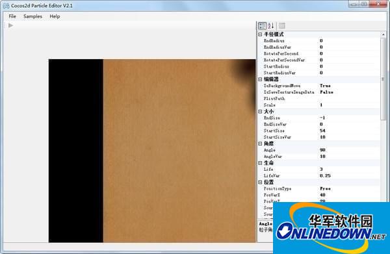Switch property grid to categorized view
The height and width of the screenshot is (254, 390).
(263, 25)
